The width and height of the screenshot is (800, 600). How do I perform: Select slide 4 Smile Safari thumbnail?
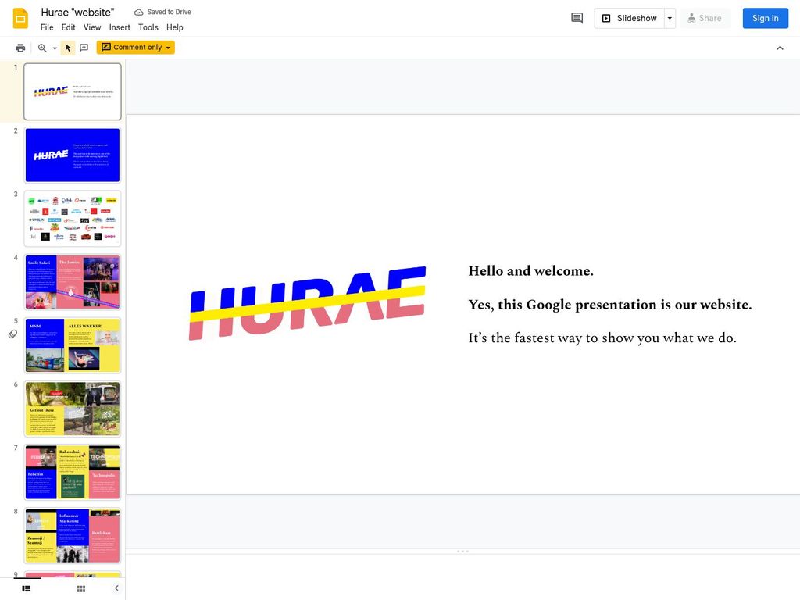coord(73,282)
